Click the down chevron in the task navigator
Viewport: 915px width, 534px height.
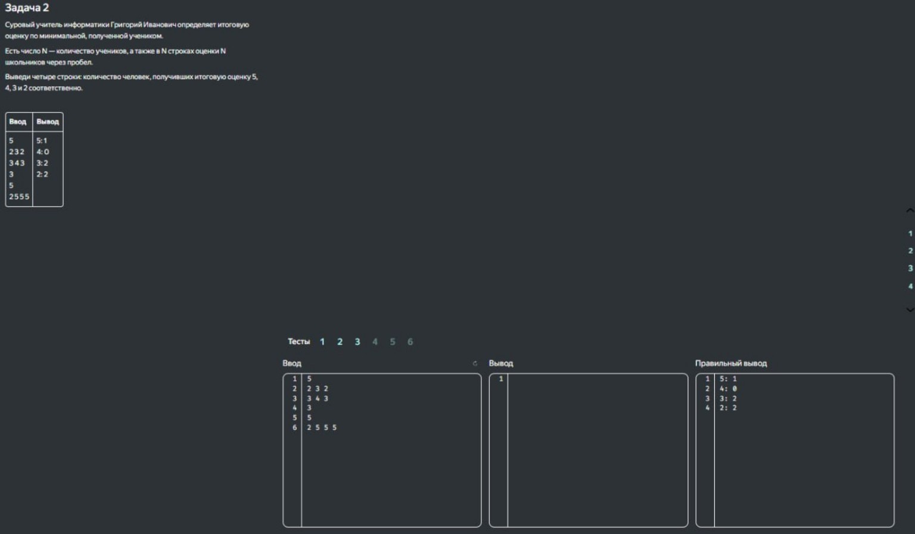910,309
